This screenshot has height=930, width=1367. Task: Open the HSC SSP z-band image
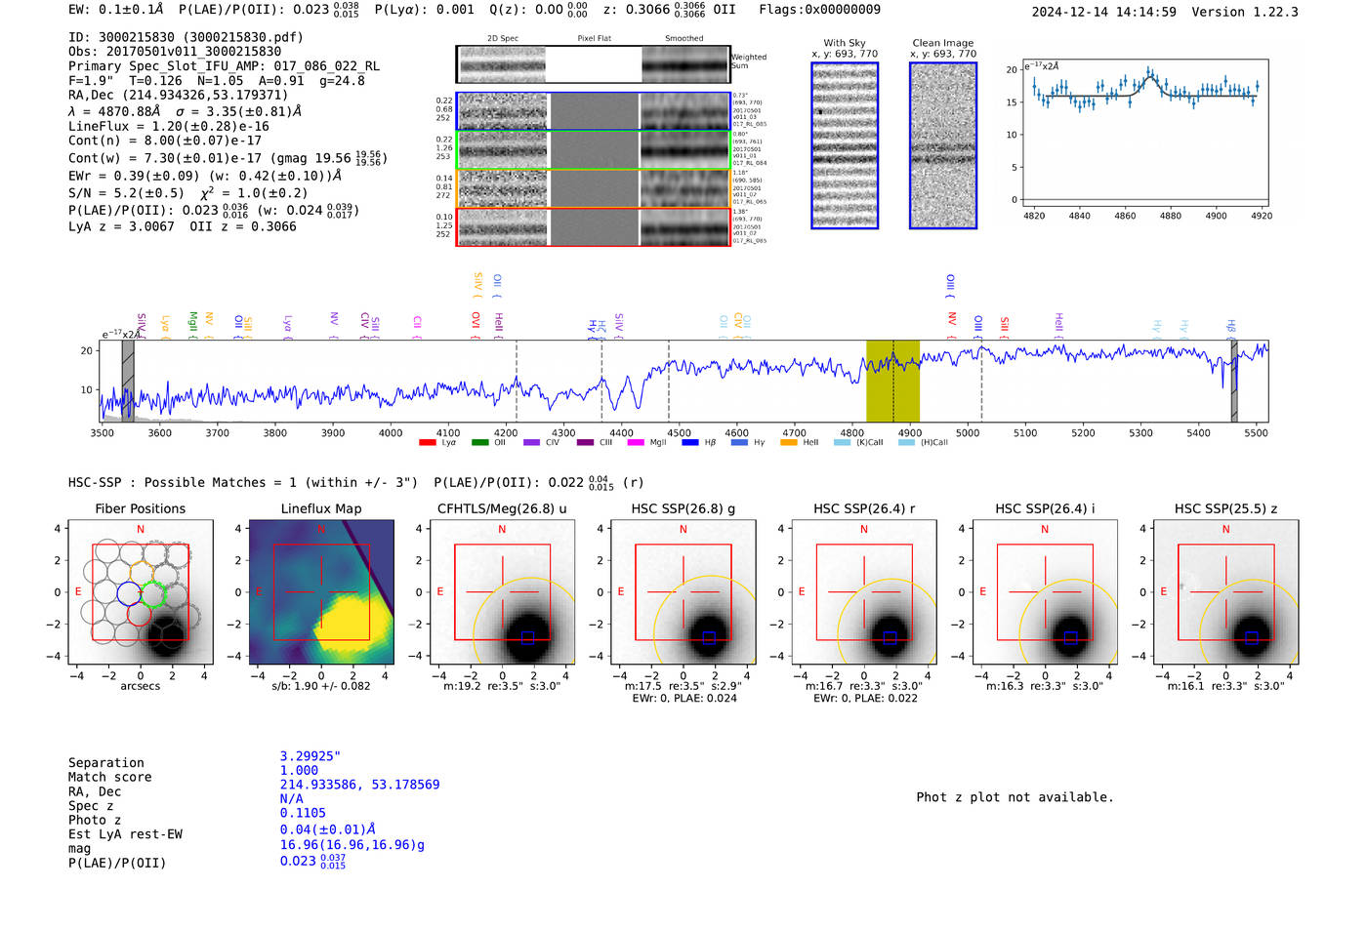tap(1225, 593)
